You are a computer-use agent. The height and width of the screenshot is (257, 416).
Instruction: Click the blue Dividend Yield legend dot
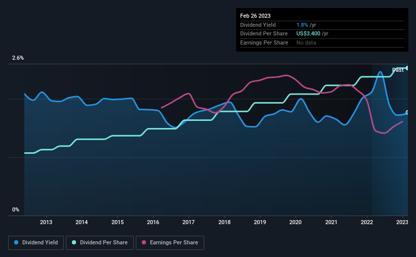click(16, 242)
